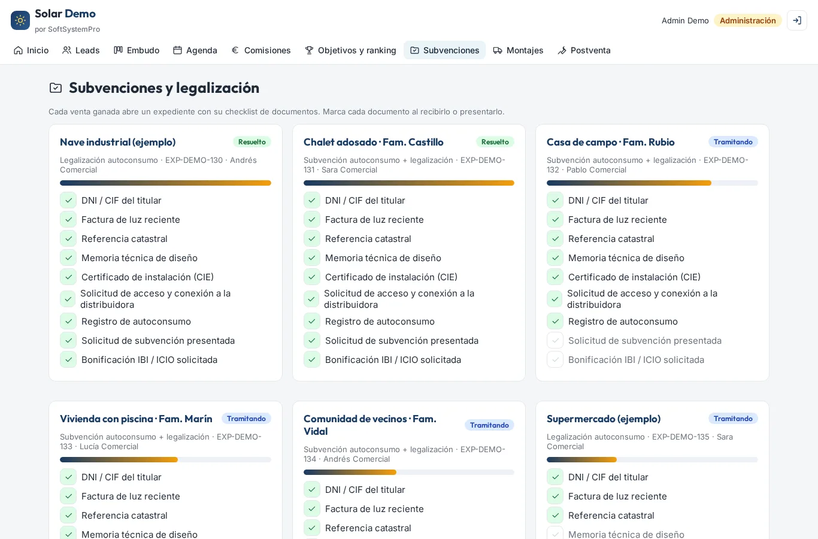Navigate to Montajes
818x539 pixels.
coord(518,50)
